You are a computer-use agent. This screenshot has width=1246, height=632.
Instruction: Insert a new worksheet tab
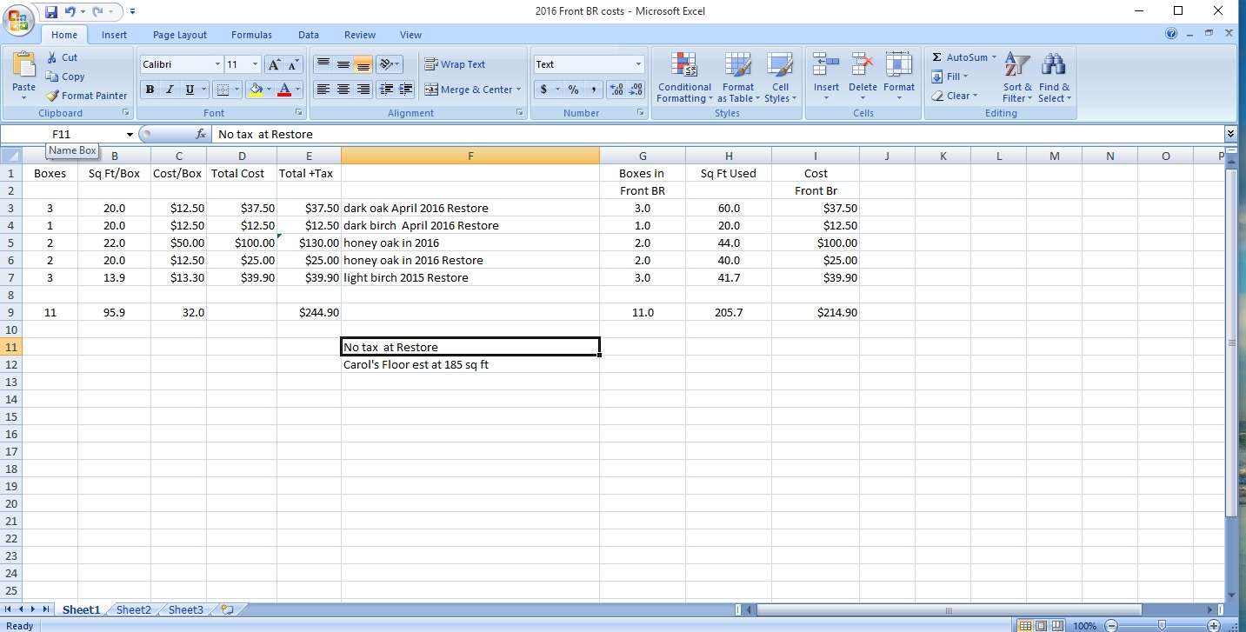228,610
